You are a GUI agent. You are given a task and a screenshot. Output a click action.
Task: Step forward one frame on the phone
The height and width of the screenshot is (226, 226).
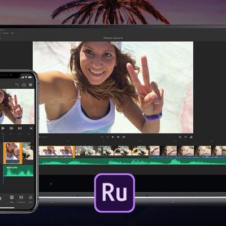click(x=11, y=128)
